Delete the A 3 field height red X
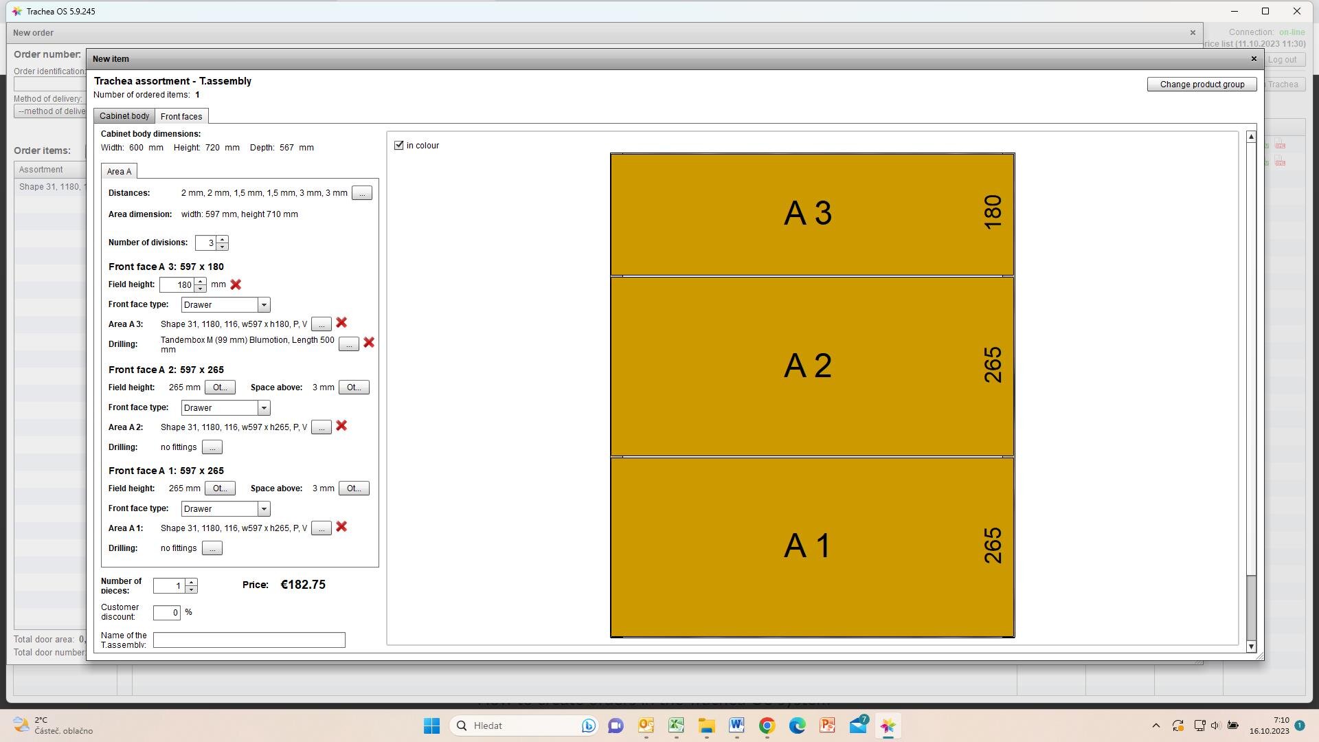The height and width of the screenshot is (742, 1319). 236,284
